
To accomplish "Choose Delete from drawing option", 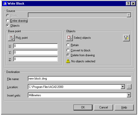I will pyautogui.click(x=68, y=55).
